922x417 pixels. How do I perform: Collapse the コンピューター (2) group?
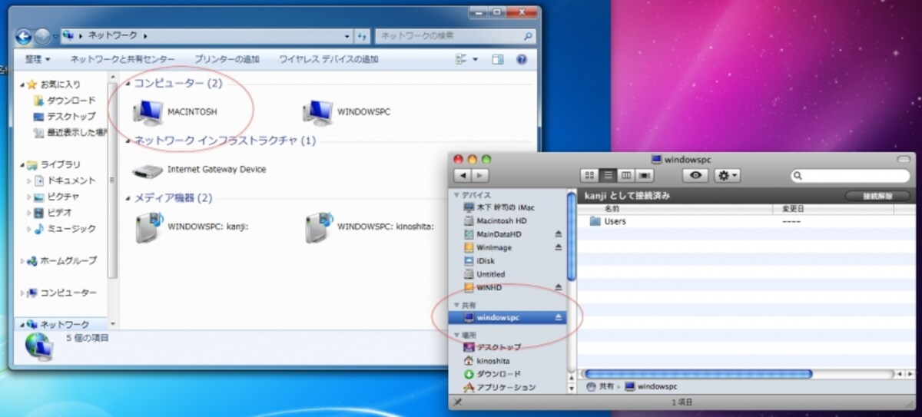(128, 82)
